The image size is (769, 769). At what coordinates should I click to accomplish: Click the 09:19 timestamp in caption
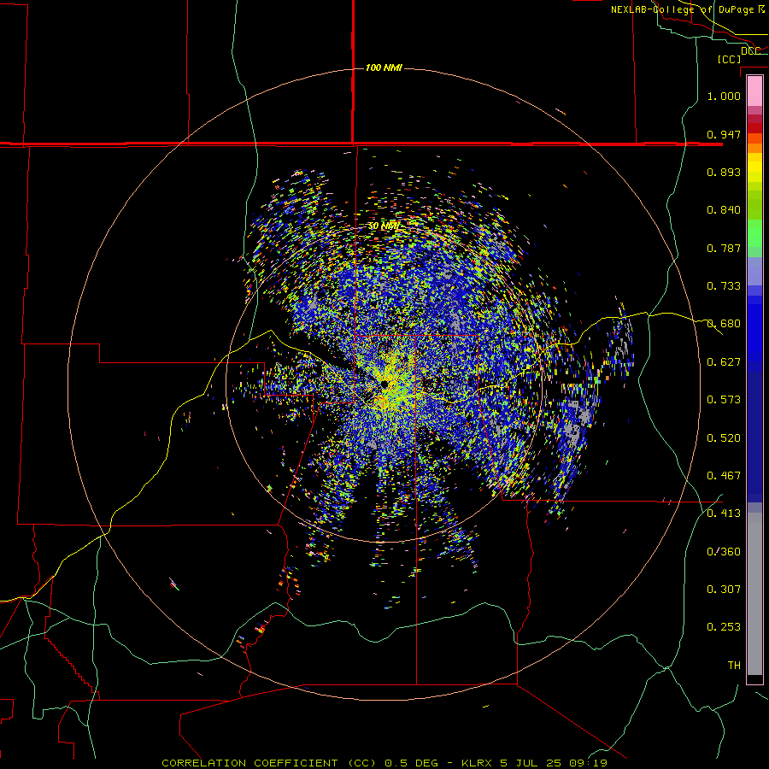(x=588, y=763)
